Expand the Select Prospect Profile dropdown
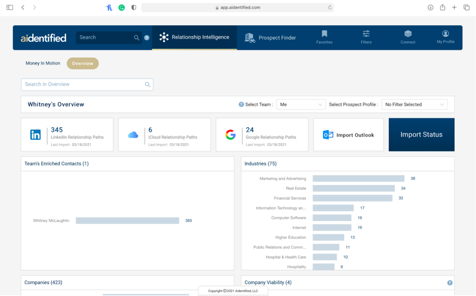This screenshot has height=296, width=476. pyautogui.click(x=414, y=105)
